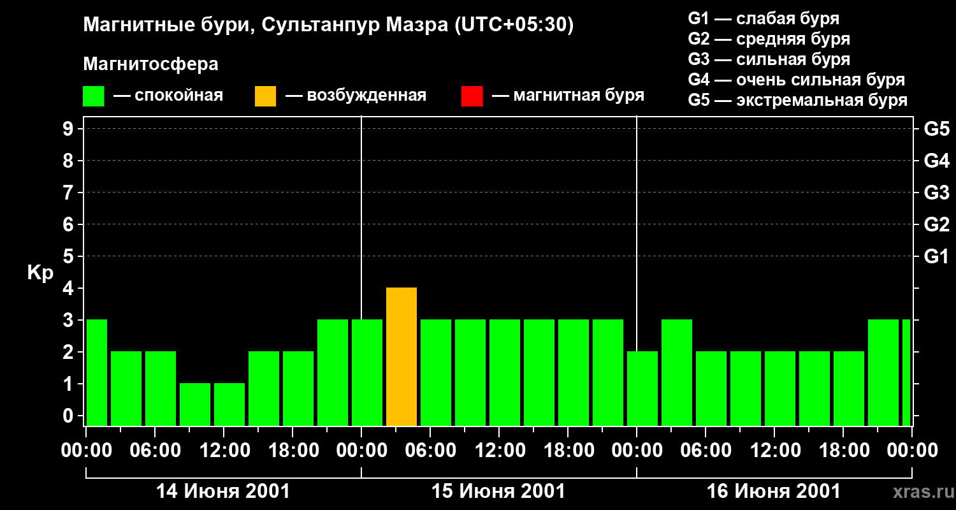The height and width of the screenshot is (510, 956).
Task: Click the 'G1 — слабая буря' legend line
Action: tap(764, 18)
